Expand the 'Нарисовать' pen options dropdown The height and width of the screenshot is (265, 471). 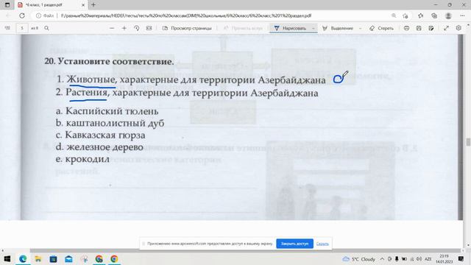pyautogui.click(x=314, y=28)
